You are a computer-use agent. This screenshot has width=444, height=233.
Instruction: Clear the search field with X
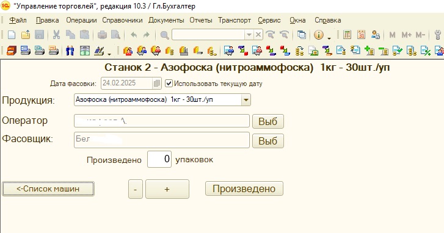pyautogui.click(x=258, y=35)
